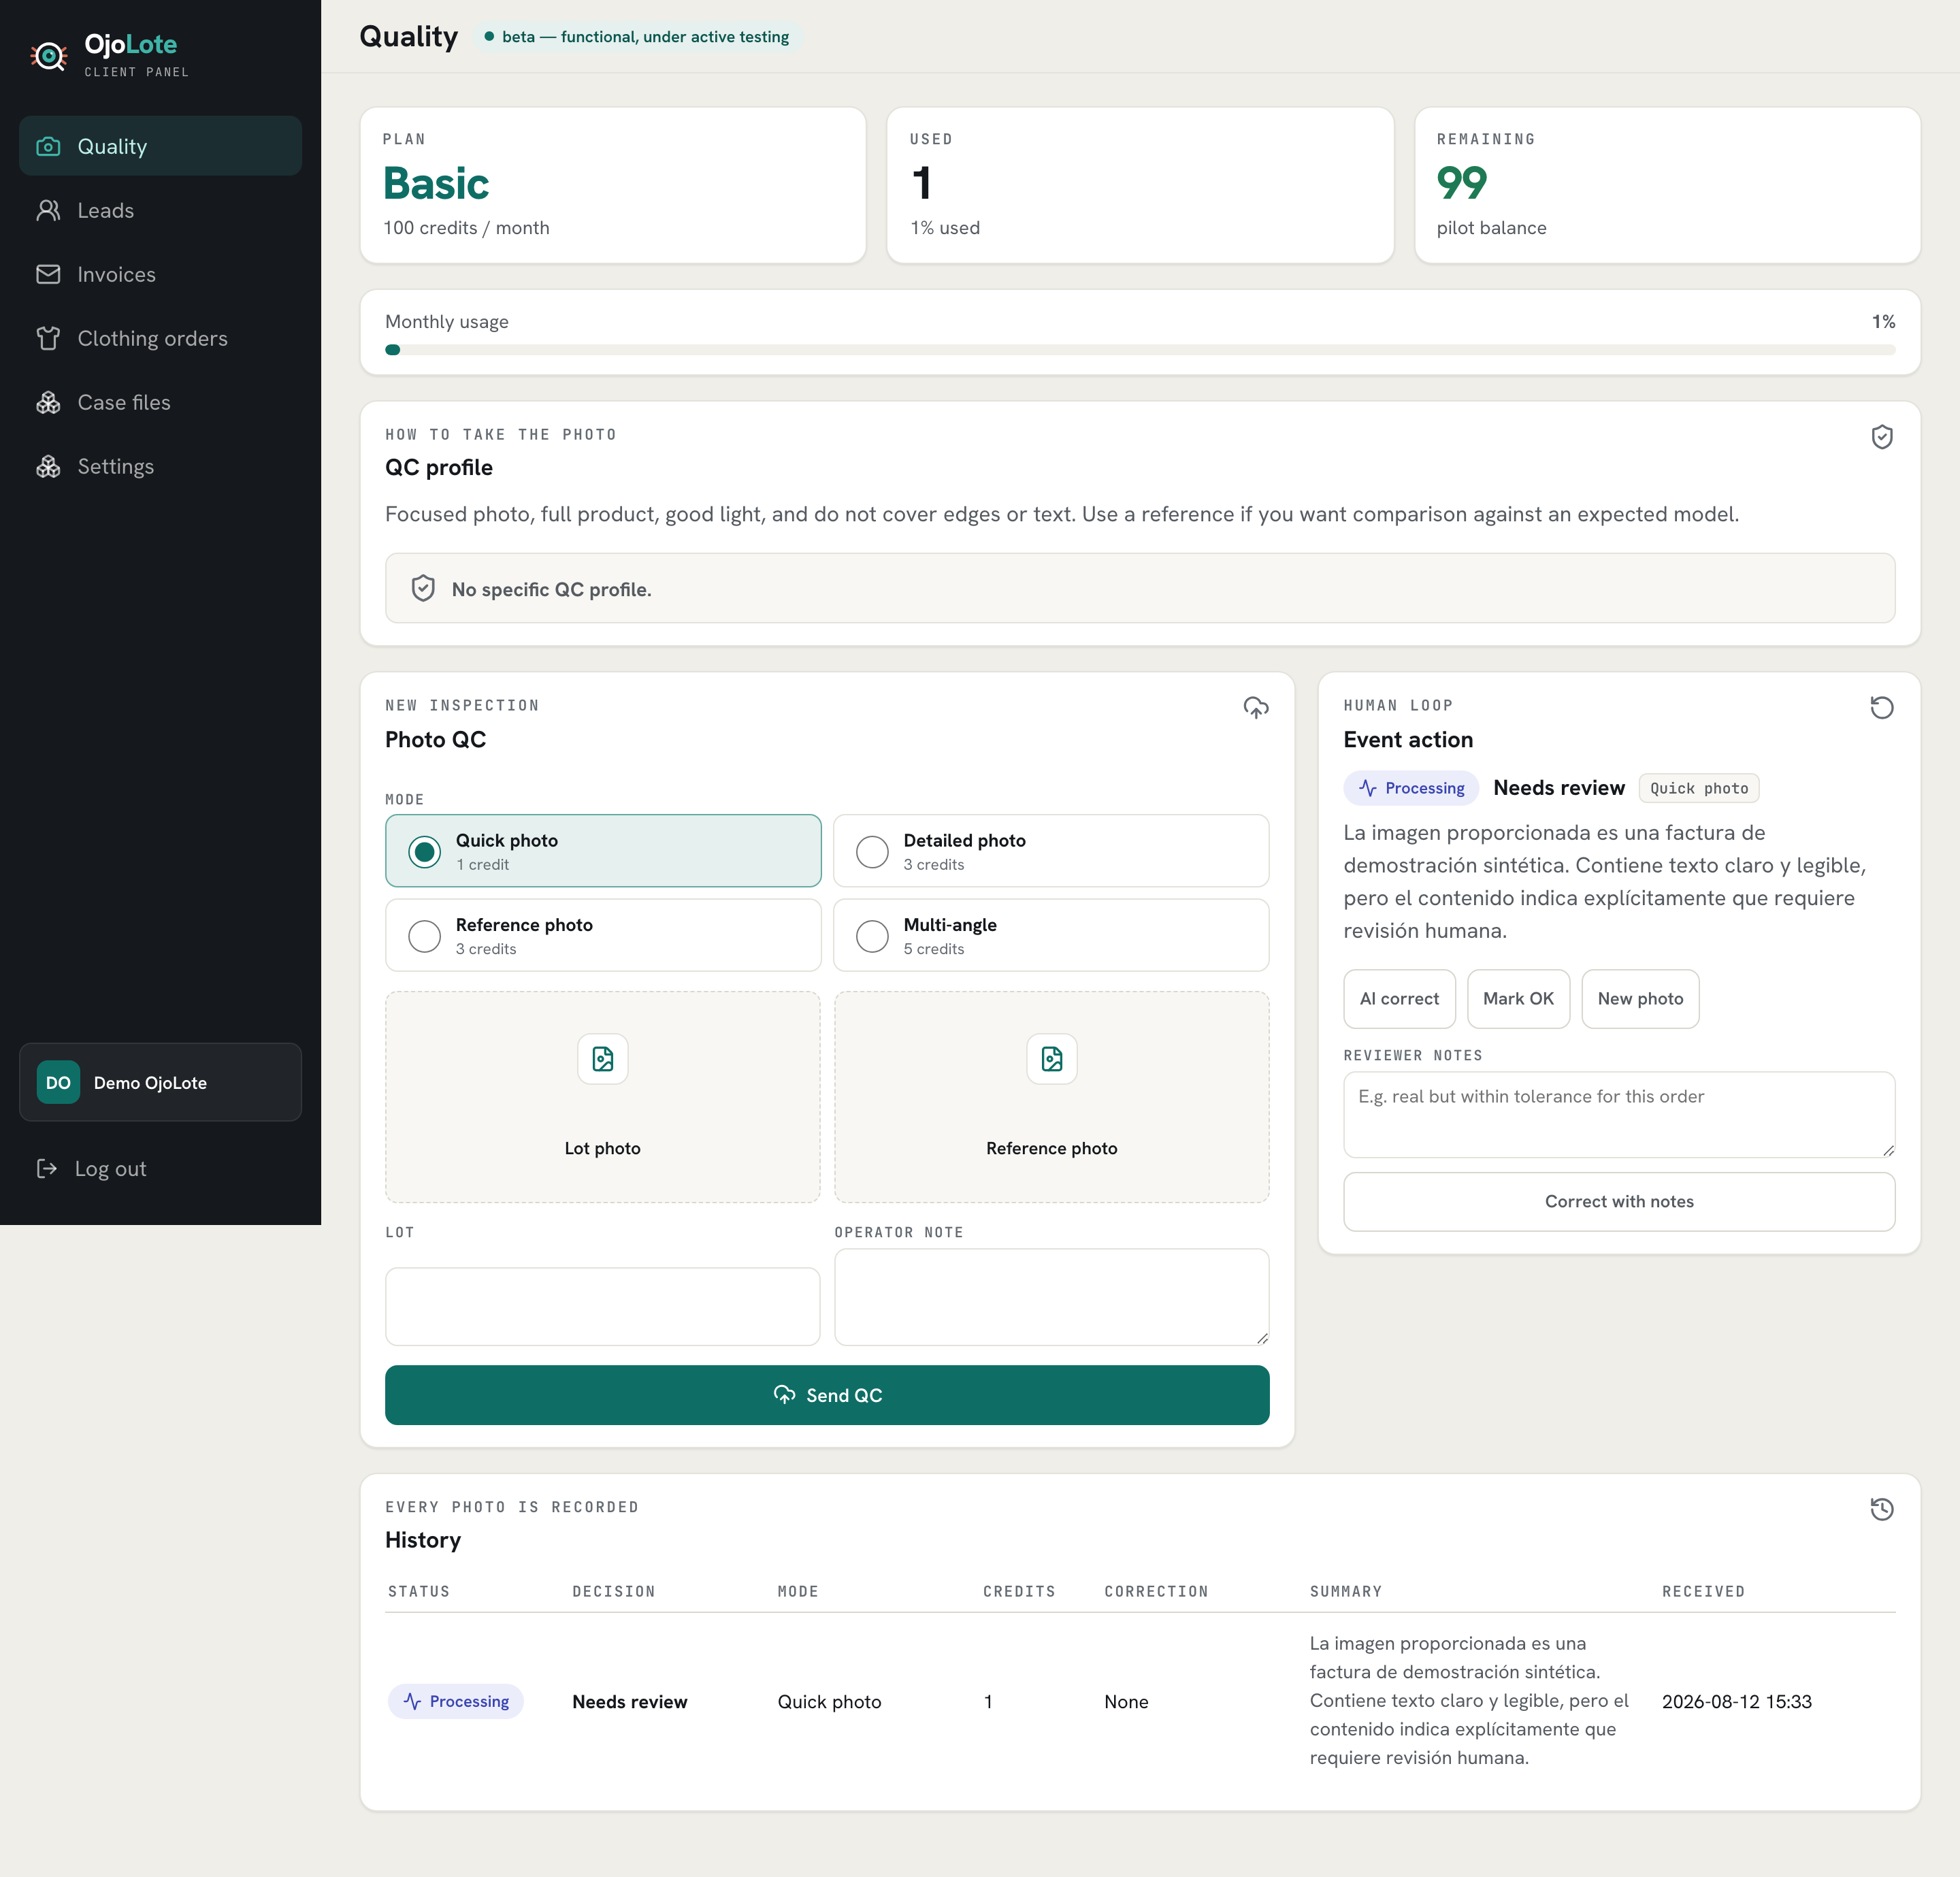
Task: Click the Send QC button
Action: (x=827, y=1395)
